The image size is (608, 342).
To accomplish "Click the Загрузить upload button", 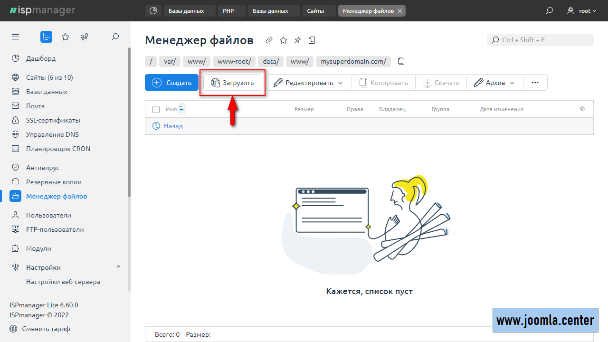I will 232,83.
